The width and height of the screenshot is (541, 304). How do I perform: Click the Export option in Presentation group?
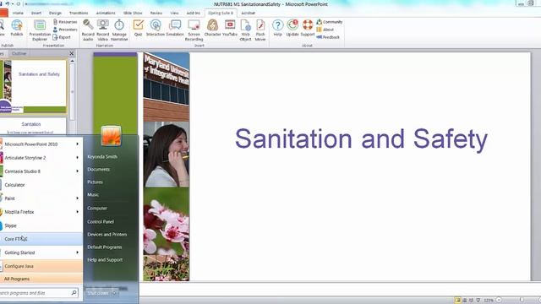point(62,37)
